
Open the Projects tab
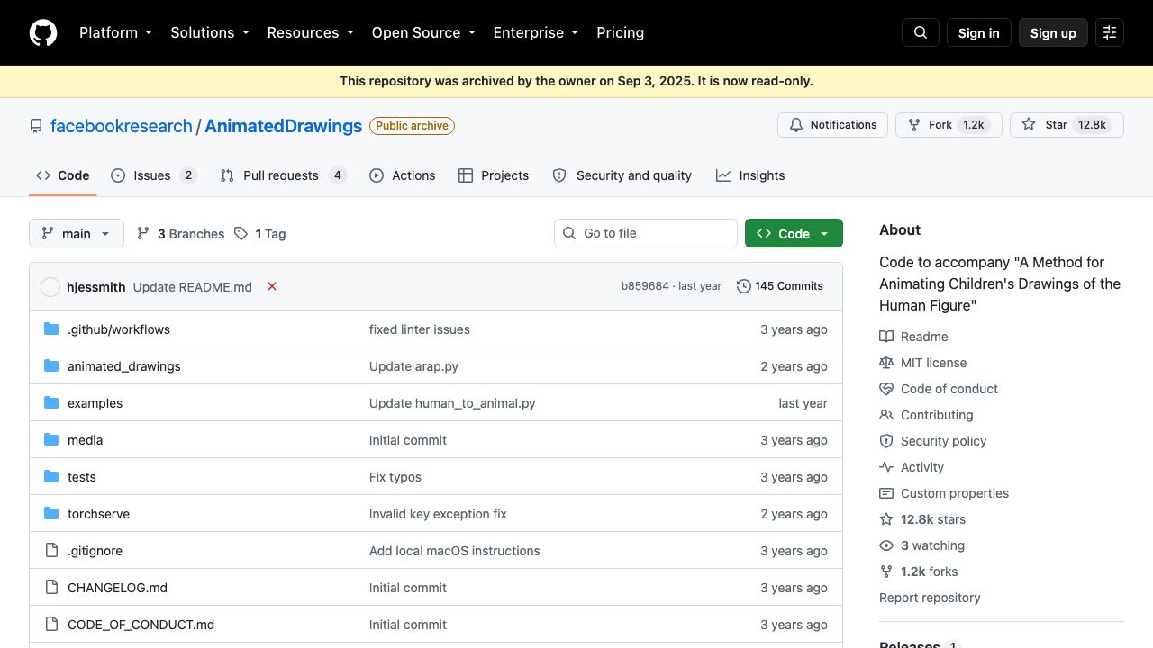(x=494, y=175)
